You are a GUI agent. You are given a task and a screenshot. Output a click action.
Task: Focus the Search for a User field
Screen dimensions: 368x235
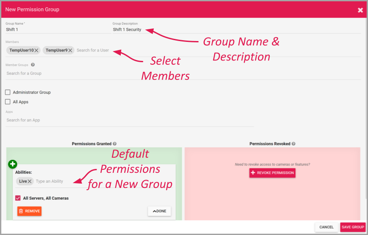(x=93, y=50)
